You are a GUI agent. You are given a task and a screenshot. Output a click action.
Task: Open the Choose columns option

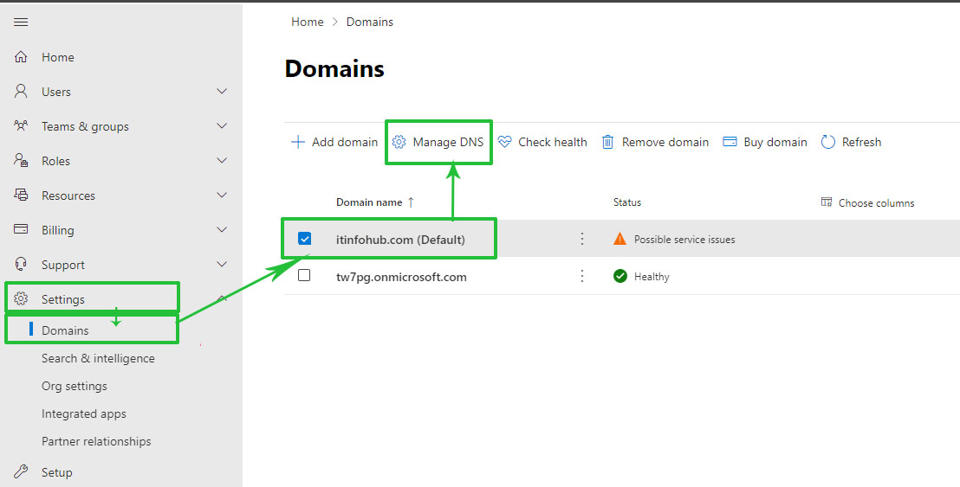pos(867,203)
